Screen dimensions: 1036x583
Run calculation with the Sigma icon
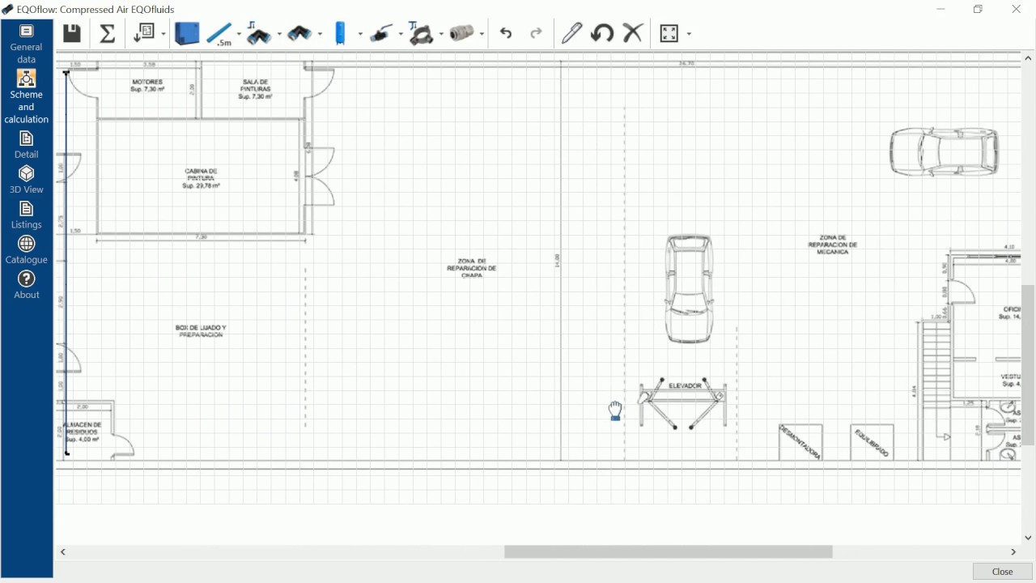coord(107,33)
